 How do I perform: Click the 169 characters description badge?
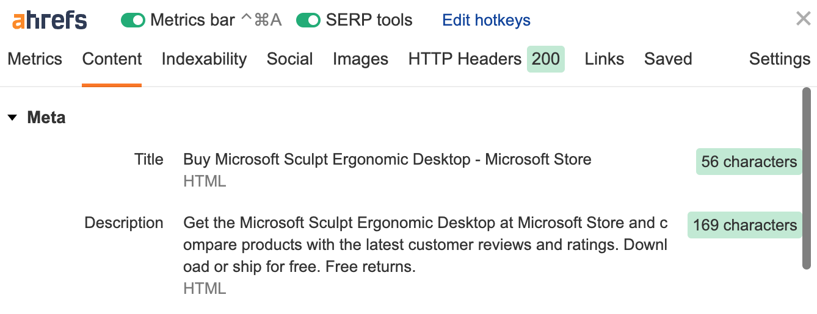pos(744,225)
